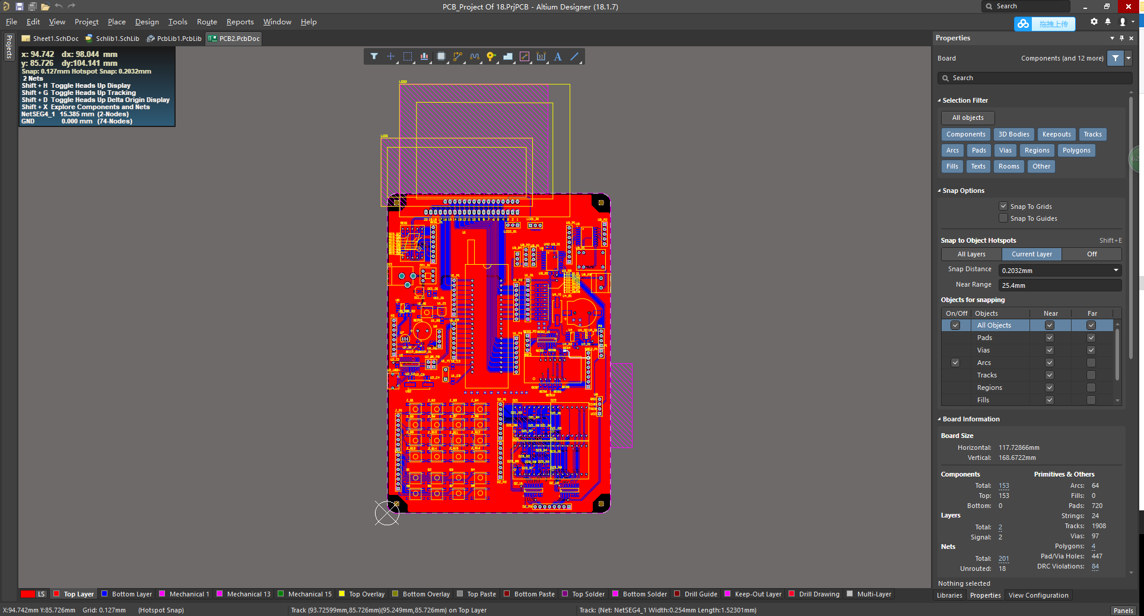This screenshot has height=616, width=1144.
Task: Click the Save All documents icon
Action: coord(32,7)
